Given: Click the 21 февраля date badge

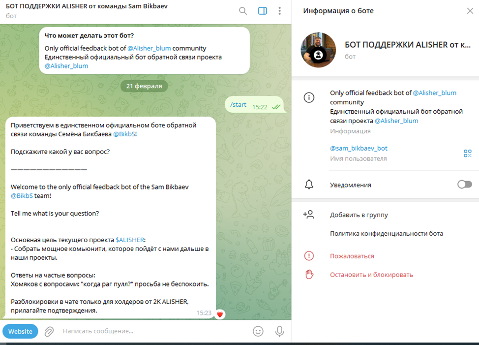Looking at the screenshot, I should tap(144, 86).
